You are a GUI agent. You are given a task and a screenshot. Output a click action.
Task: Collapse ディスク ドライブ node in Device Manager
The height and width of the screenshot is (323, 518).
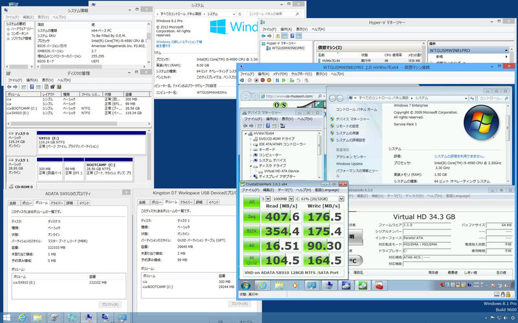[251, 166]
